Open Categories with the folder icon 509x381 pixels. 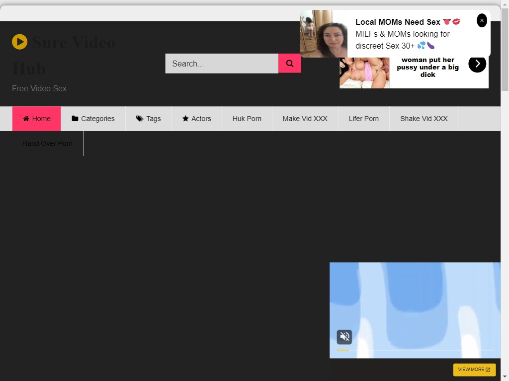coord(93,119)
